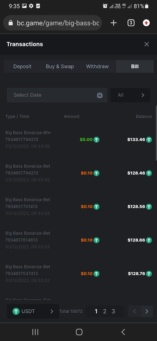Go to the next page arrow

coord(147,311)
